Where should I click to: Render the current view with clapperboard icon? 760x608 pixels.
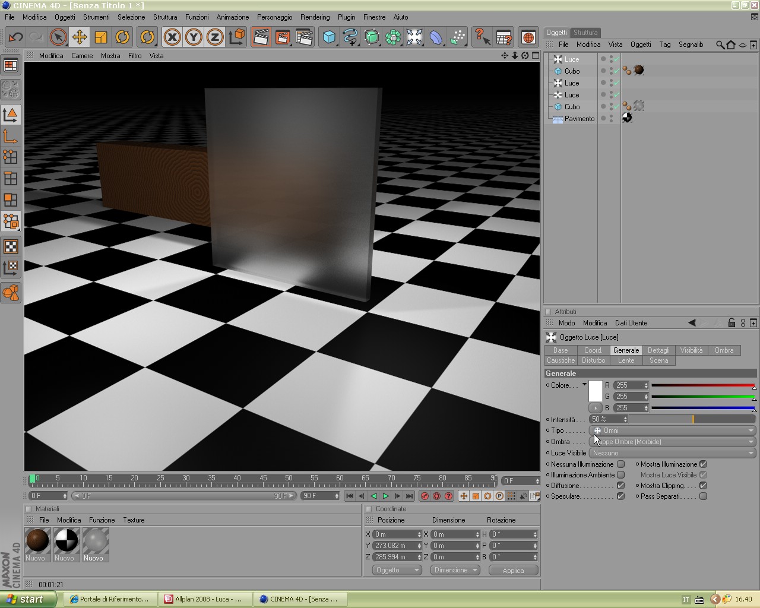[261, 37]
